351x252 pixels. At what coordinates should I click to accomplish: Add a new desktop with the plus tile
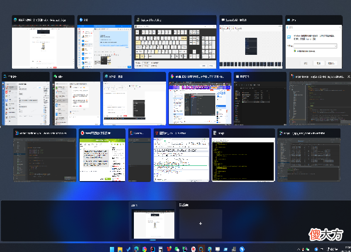click(201, 224)
